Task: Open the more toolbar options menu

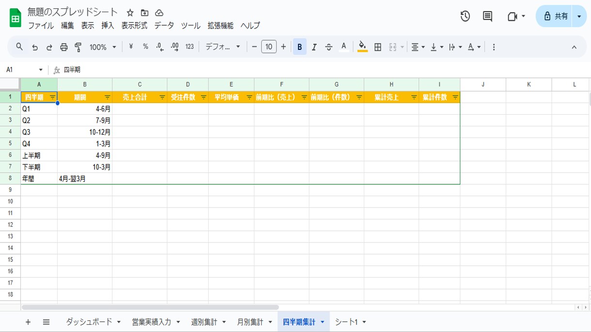Action: [494, 47]
